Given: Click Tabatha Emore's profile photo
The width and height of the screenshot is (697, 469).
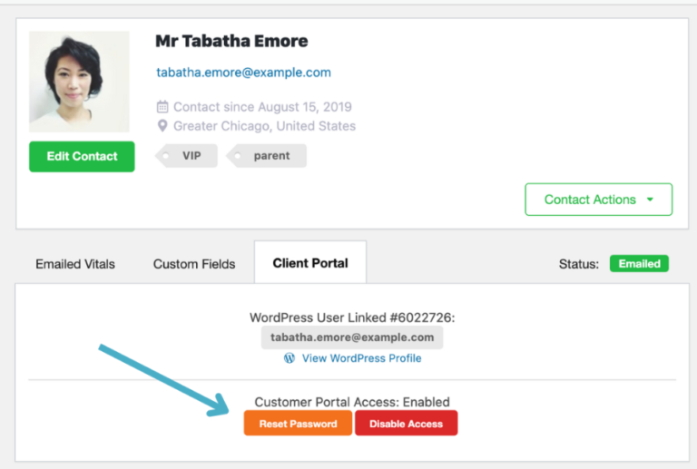Looking at the screenshot, I should [x=79, y=82].
